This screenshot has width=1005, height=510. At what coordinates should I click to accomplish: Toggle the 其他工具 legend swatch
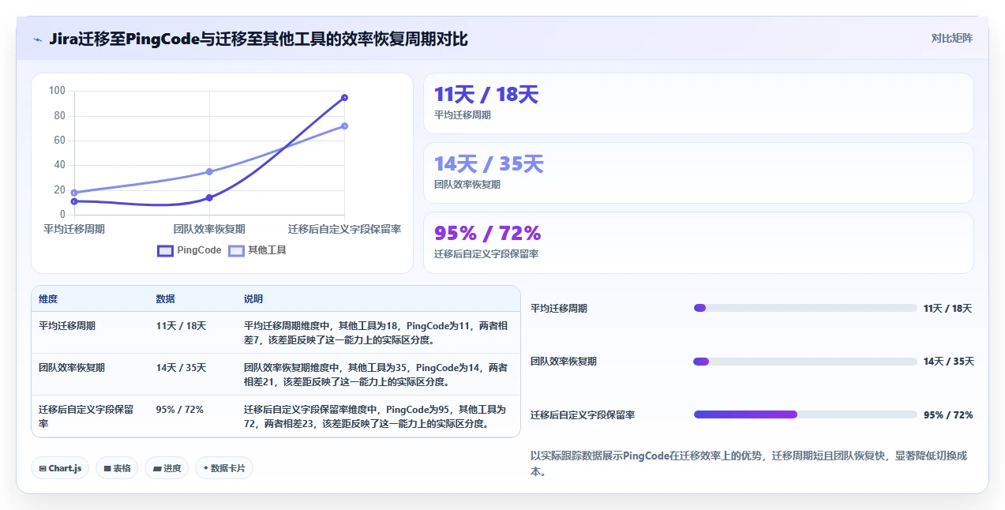236,250
